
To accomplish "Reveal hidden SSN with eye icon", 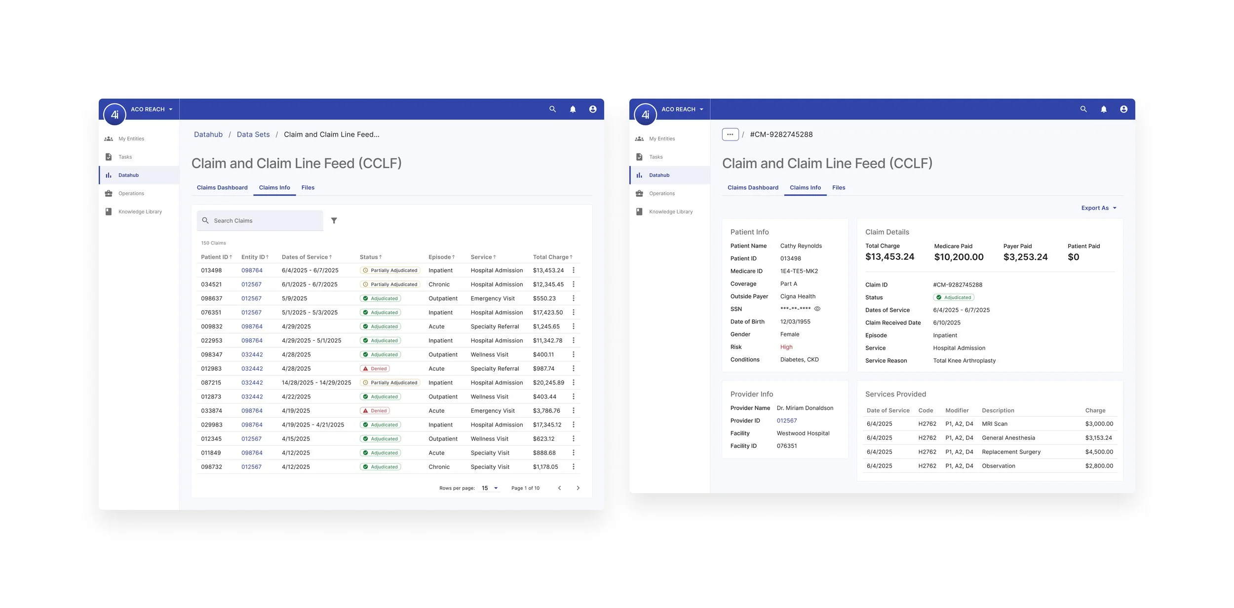I will click(817, 309).
